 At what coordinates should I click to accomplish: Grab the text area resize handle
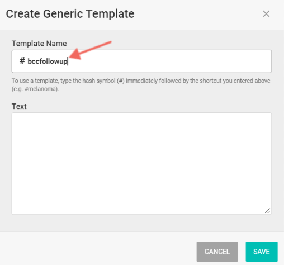pyautogui.click(x=267, y=211)
